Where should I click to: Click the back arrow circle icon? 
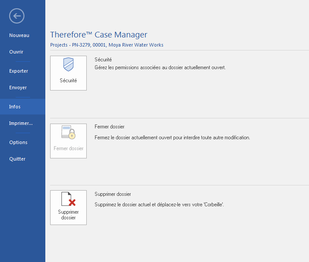click(x=17, y=16)
